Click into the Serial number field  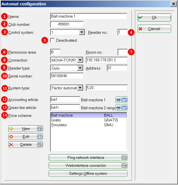67,76
